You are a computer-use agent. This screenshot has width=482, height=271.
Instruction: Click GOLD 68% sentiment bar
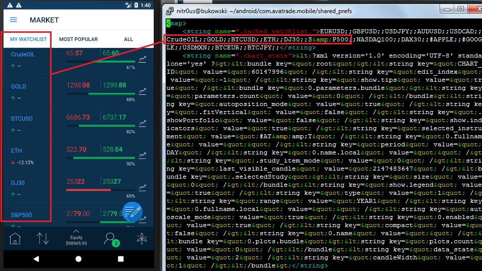pos(101,94)
